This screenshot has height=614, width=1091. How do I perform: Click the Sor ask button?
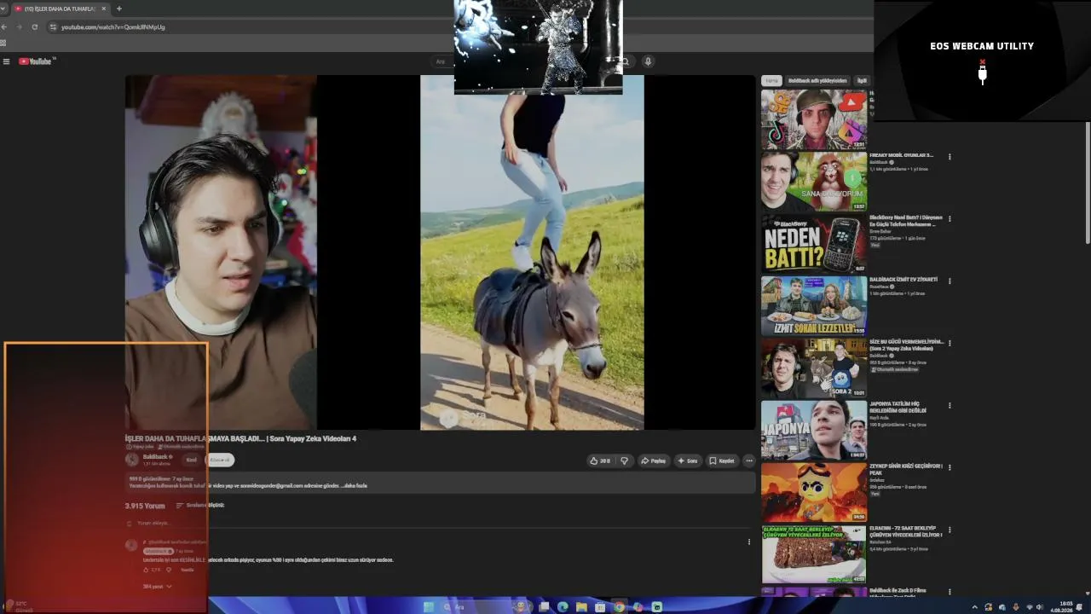click(x=687, y=460)
